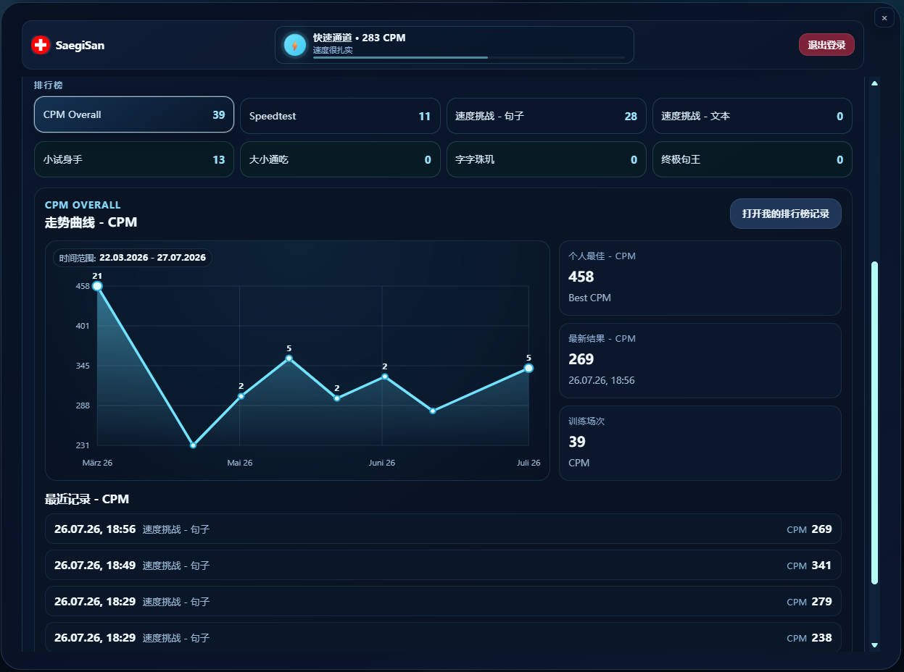
Task: Click the 时间范围 date range label
Action: pyautogui.click(x=133, y=257)
